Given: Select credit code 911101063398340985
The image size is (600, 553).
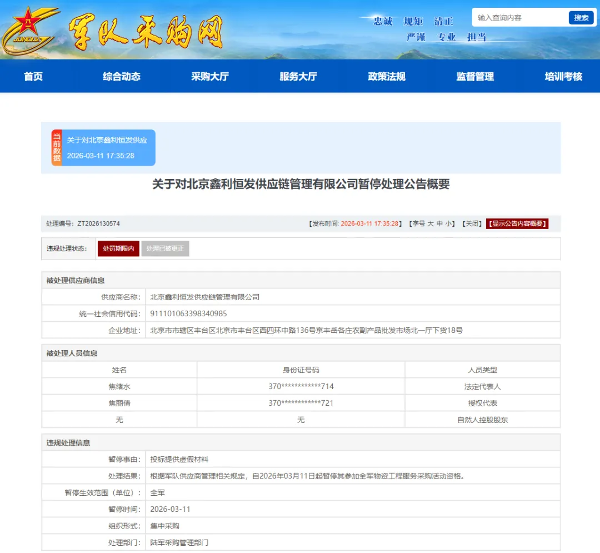Looking at the screenshot, I should pyautogui.click(x=188, y=314).
